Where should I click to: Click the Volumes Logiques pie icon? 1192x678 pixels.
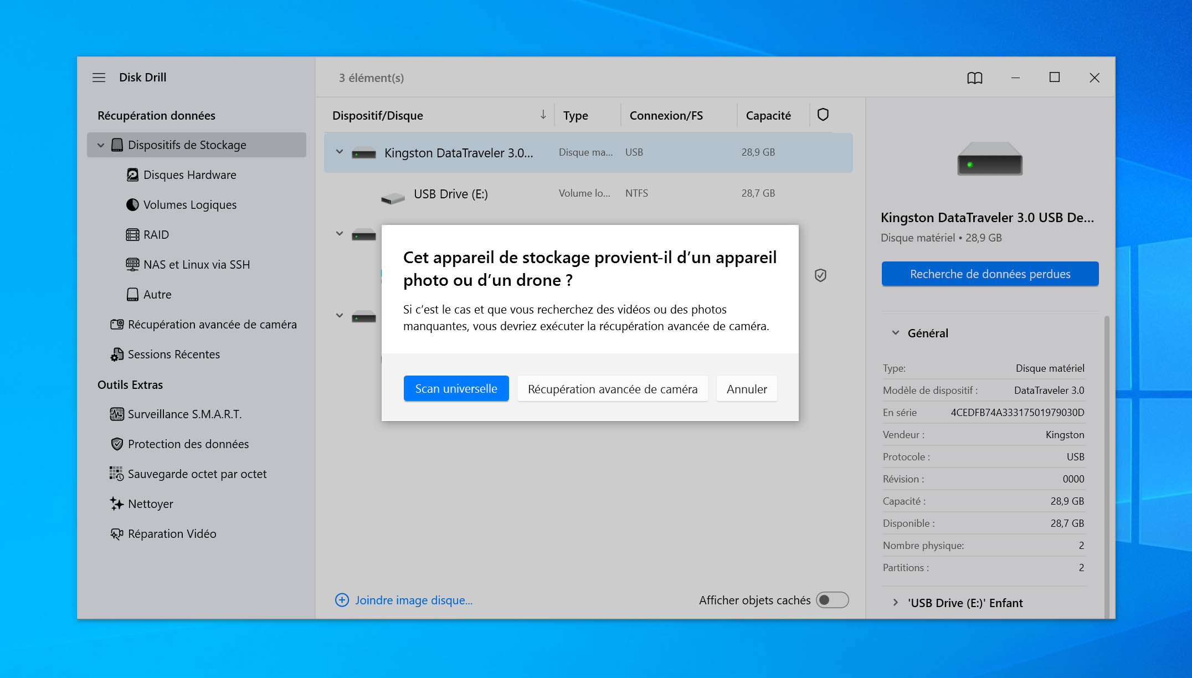pos(132,205)
